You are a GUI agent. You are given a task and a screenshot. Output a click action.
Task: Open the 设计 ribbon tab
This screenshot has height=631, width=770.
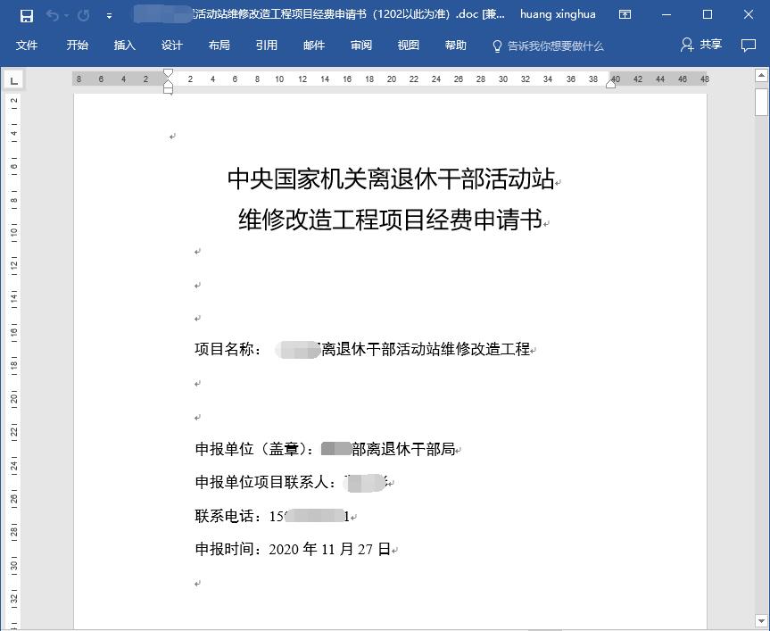pos(172,46)
